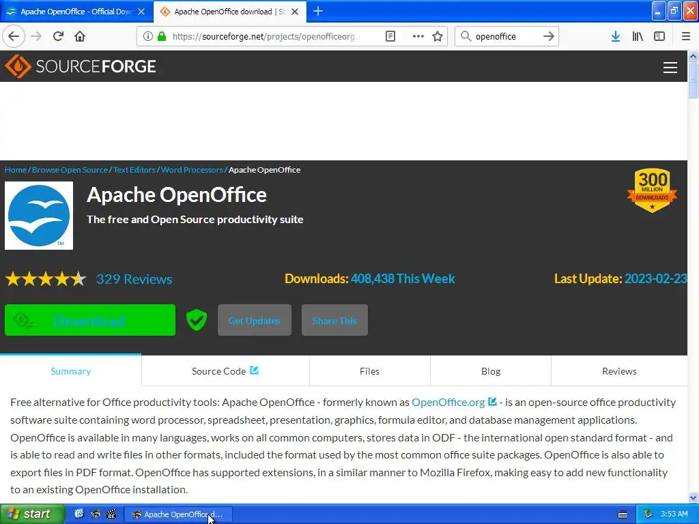The width and height of the screenshot is (699, 524).
Task: Click the 300 Million Downloads badge
Action: pyautogui.click(x=652, y=190)
